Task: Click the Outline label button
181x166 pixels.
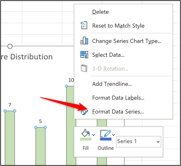Action: click(x=106, y=148)
